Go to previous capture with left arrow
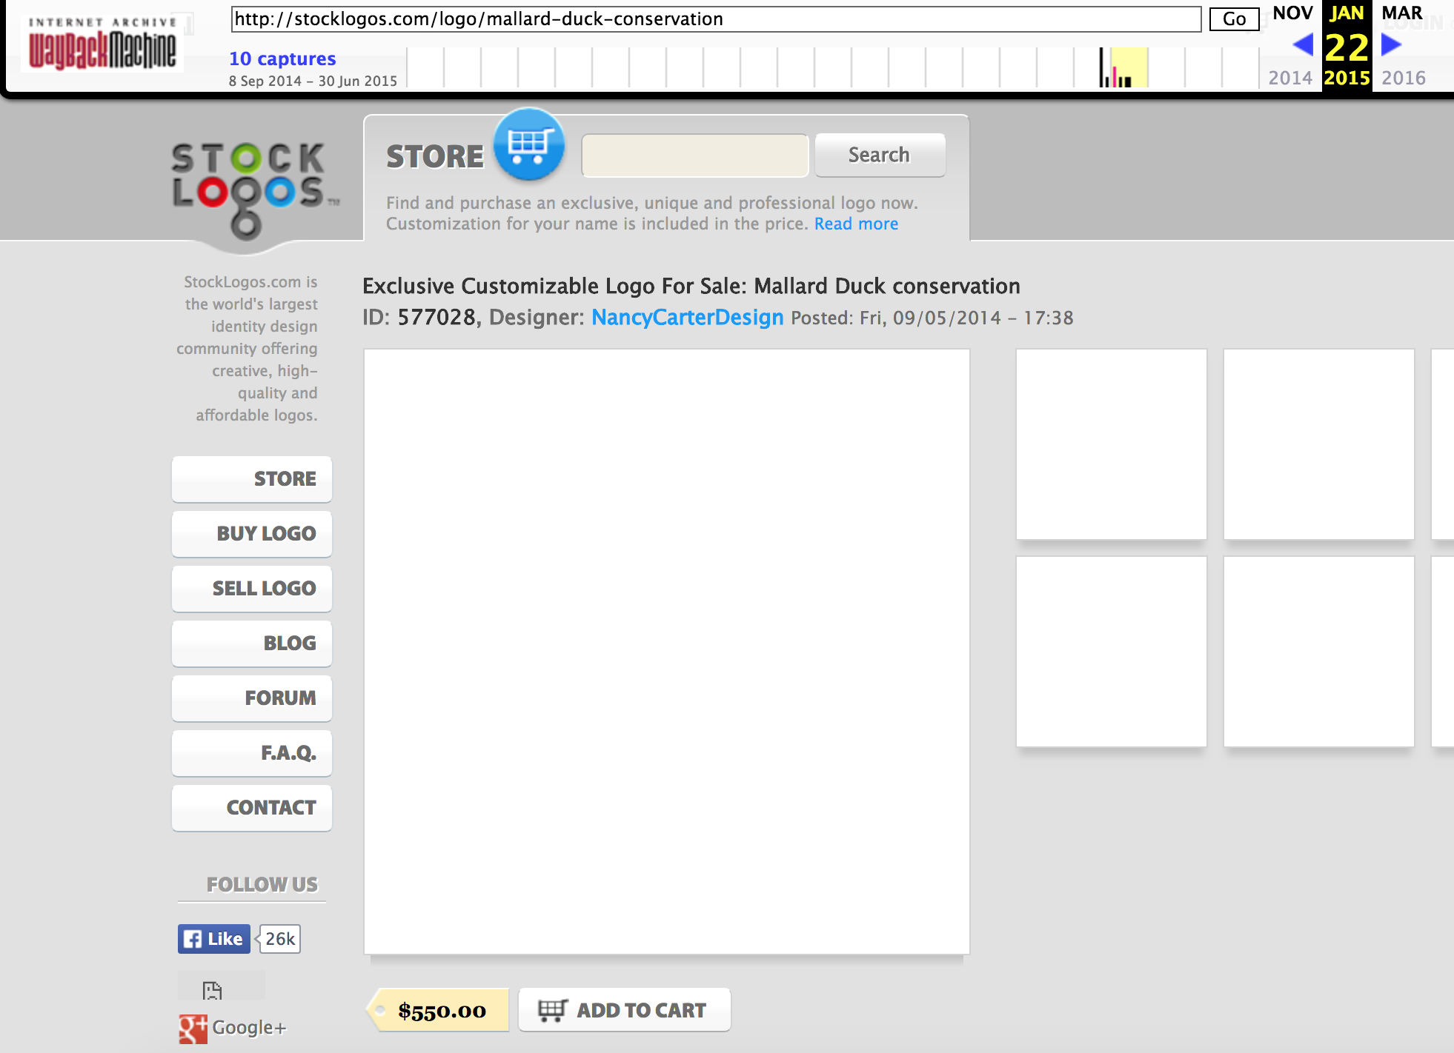The image size is (1454, 1053). (1302, 45)
